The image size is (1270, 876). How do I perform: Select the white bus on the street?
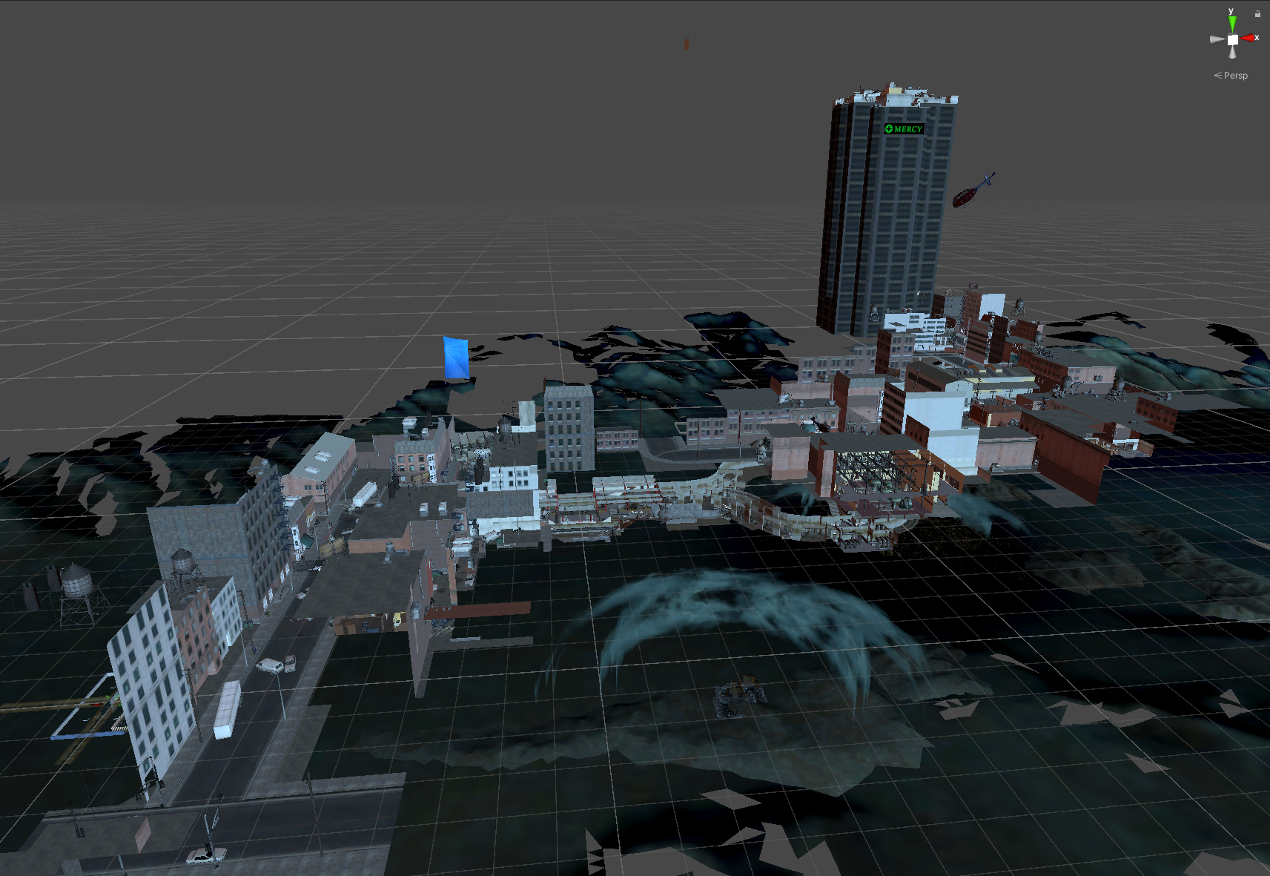228,708
